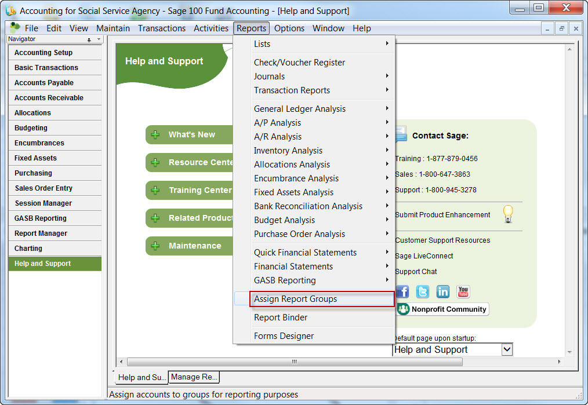
Task: Click the Facebook icon
Action: (402, 292)
